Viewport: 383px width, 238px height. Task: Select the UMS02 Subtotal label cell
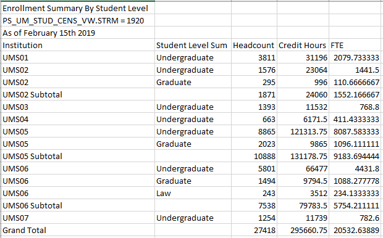(78, 94)
